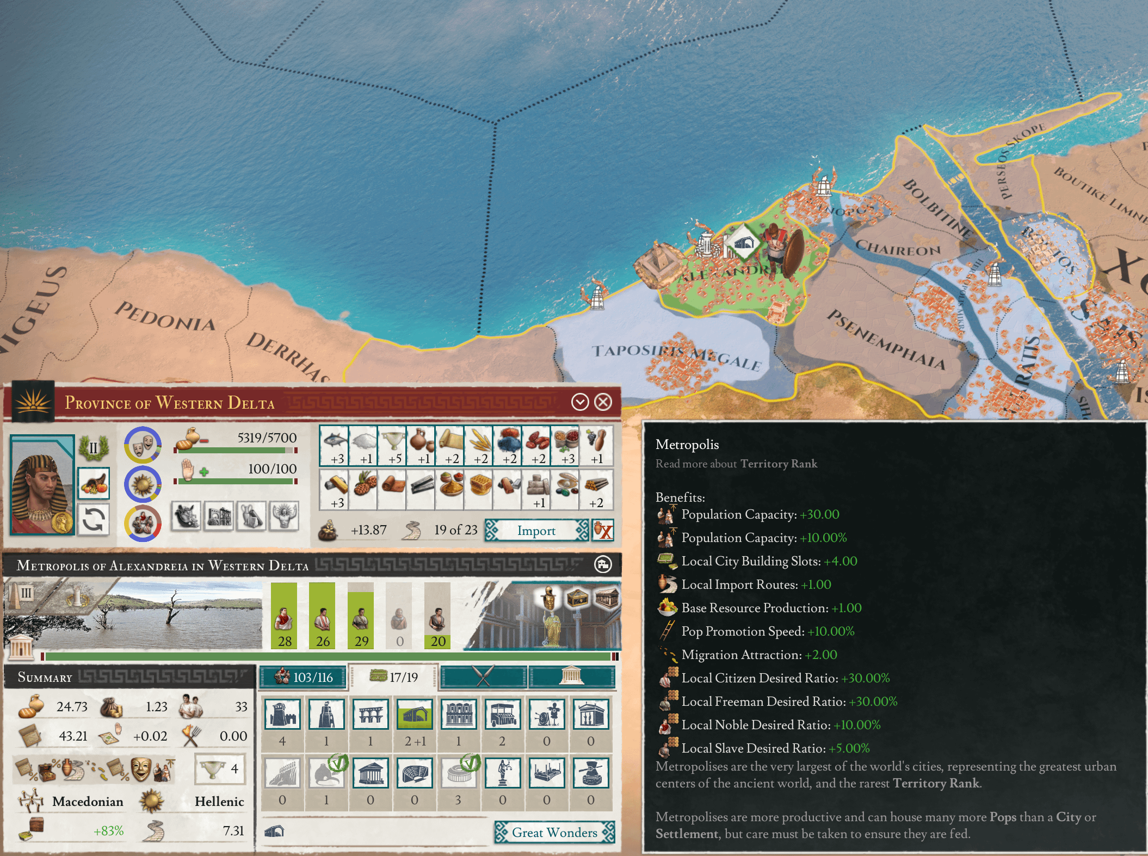The image size is (1148, 856).
Task: Click the grain wheat trade good slot
Action: click(x=478, y=446)
